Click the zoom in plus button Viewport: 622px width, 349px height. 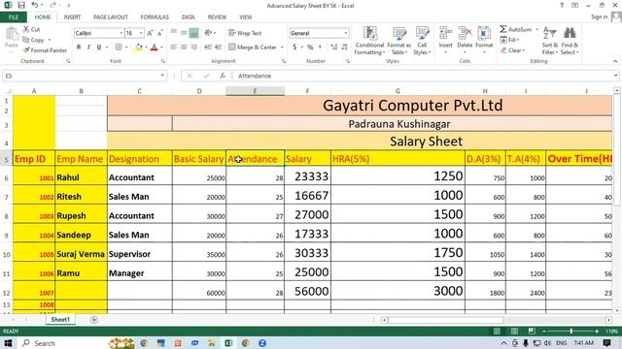tap(597, 332)
